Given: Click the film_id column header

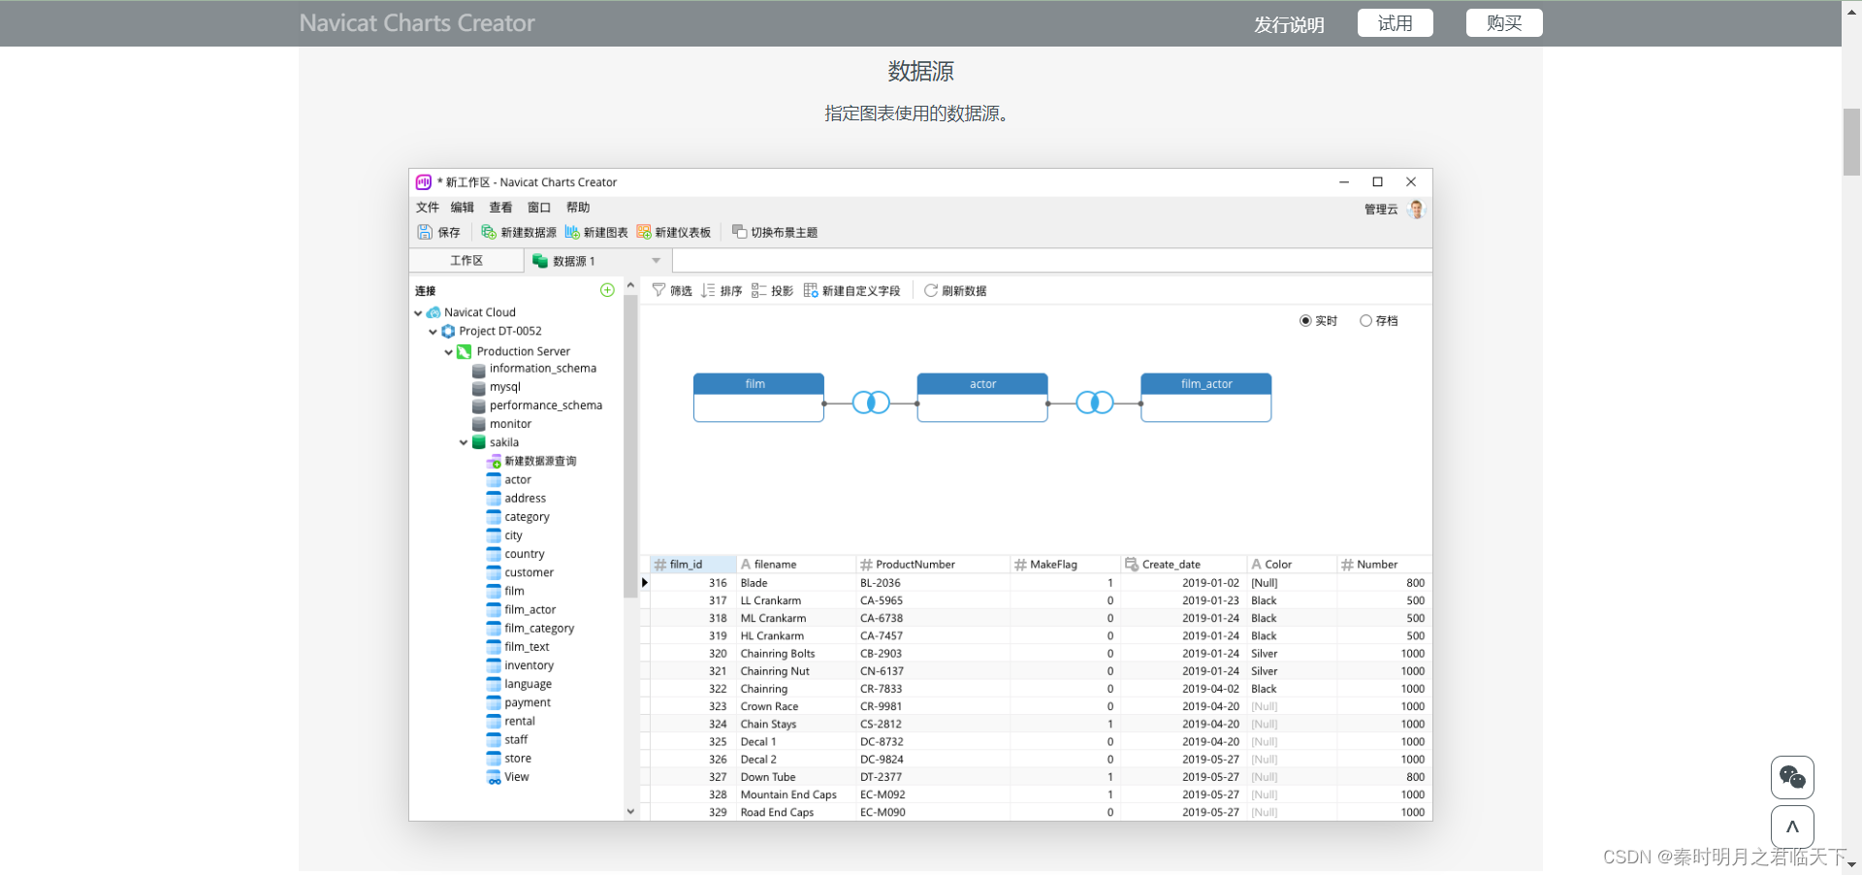Looking at the screenshot, I should pyautogui.click(x=693, y=565).
